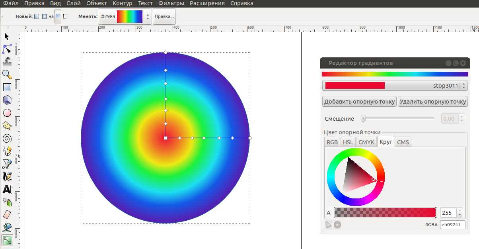Open the Фильтры menu
The width and height of the screenshot is (479, 249).
pyautogui.click(x=171, y=3)
